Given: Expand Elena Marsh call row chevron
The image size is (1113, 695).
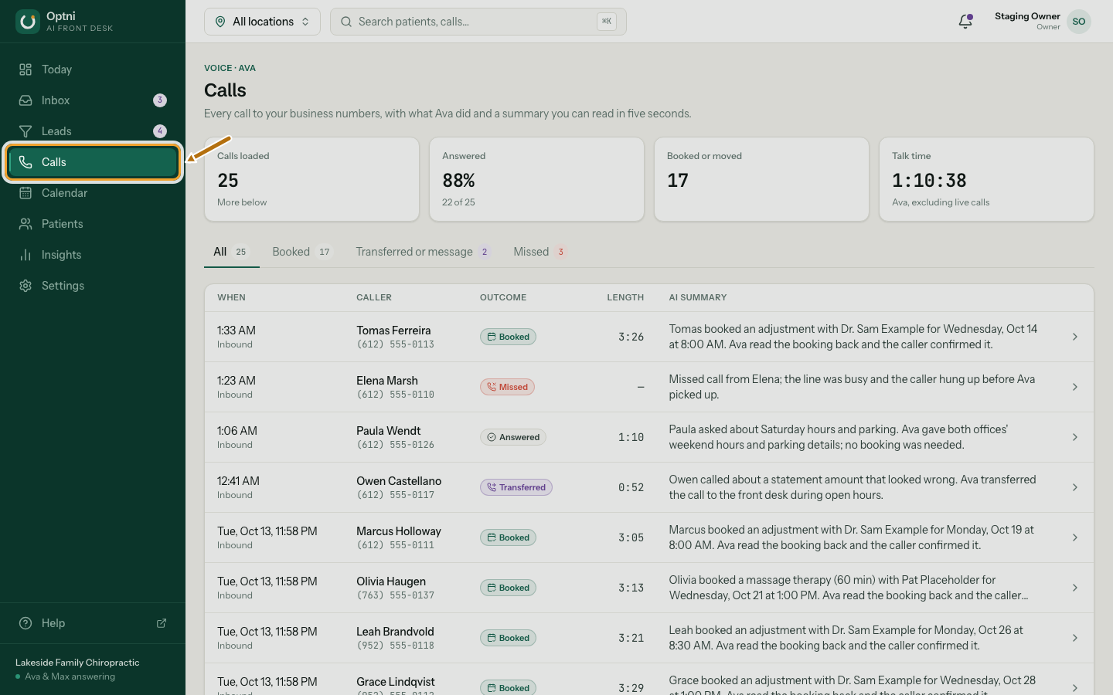Looking at the screenshot, I should pos(1074,387).
